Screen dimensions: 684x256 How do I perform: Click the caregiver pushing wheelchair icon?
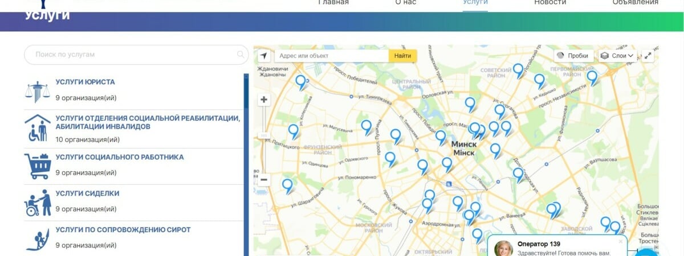coord(38,203)
